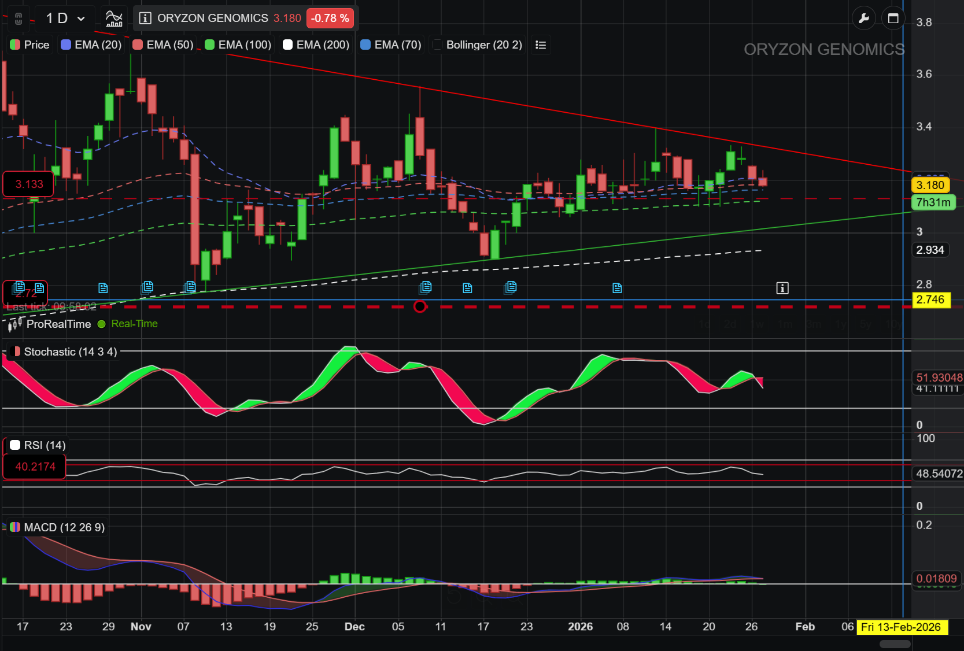Click the Price indicator color swatch
This screenshot has height=651, width=964.
coord(14,45)
